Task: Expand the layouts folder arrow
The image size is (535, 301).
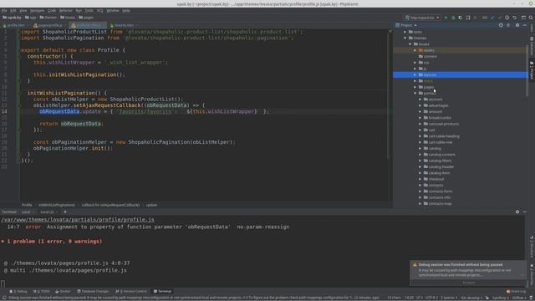Action: click(x=415, y=74)
